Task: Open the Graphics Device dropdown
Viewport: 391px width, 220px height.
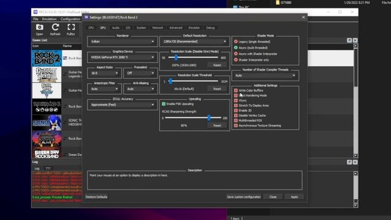Action: pyautogui.click(x=122, y=57)
